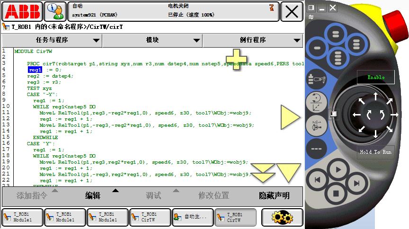Click joystick up-right diagonal arrow
The height and width of the screenshot is (229, 409).
[x=390, y=101]
